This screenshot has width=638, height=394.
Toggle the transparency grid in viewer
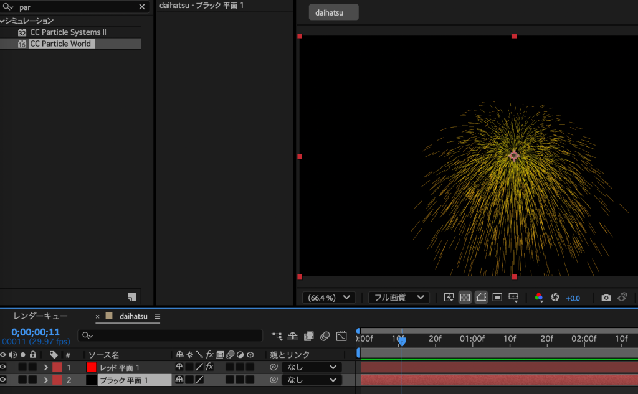point(464,298)
